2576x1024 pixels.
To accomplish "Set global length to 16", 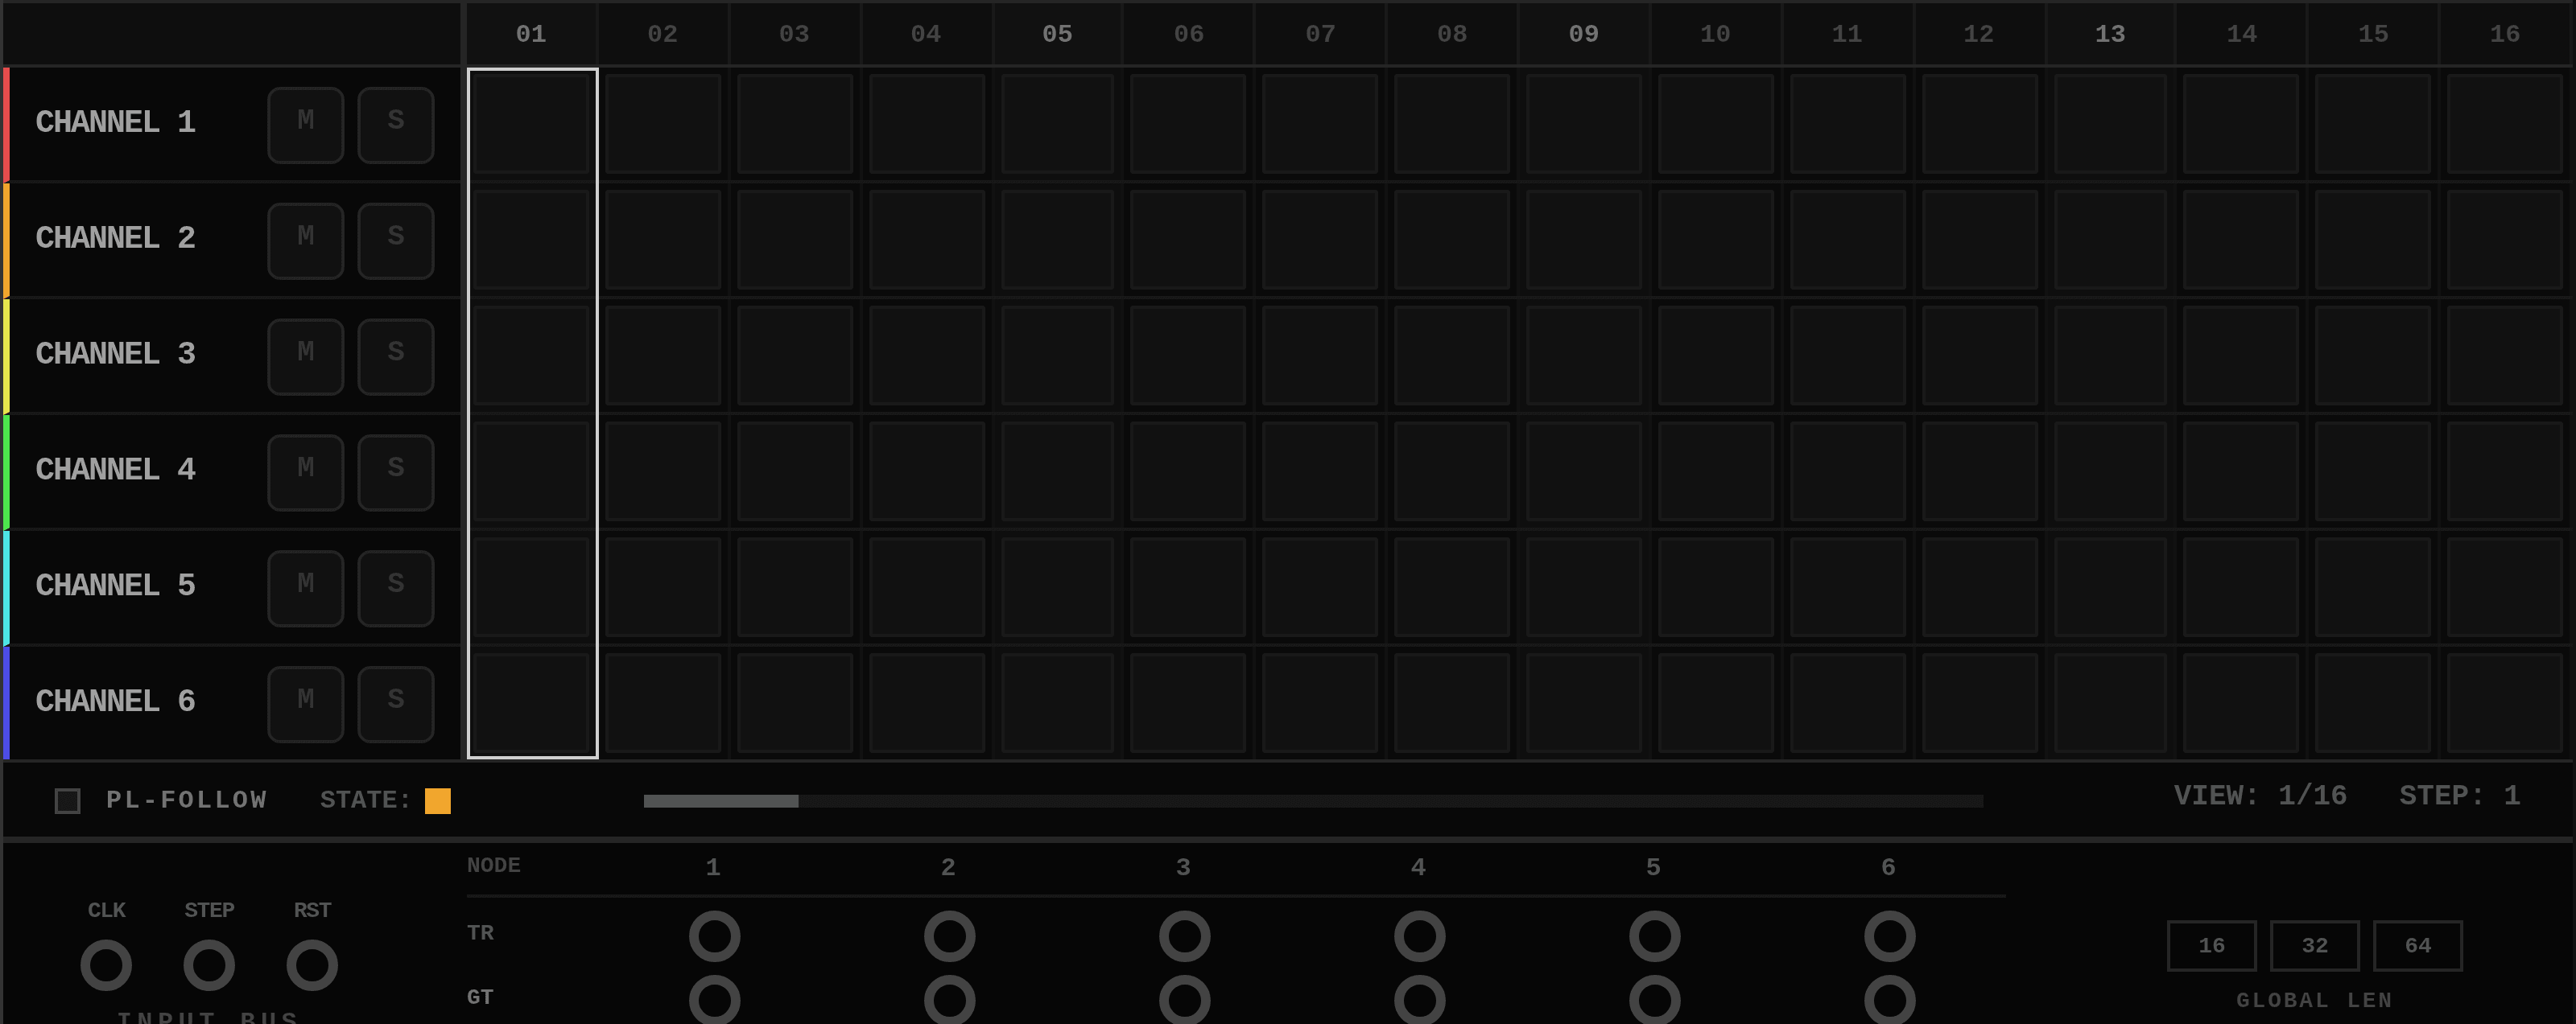I will [2211, 945].
